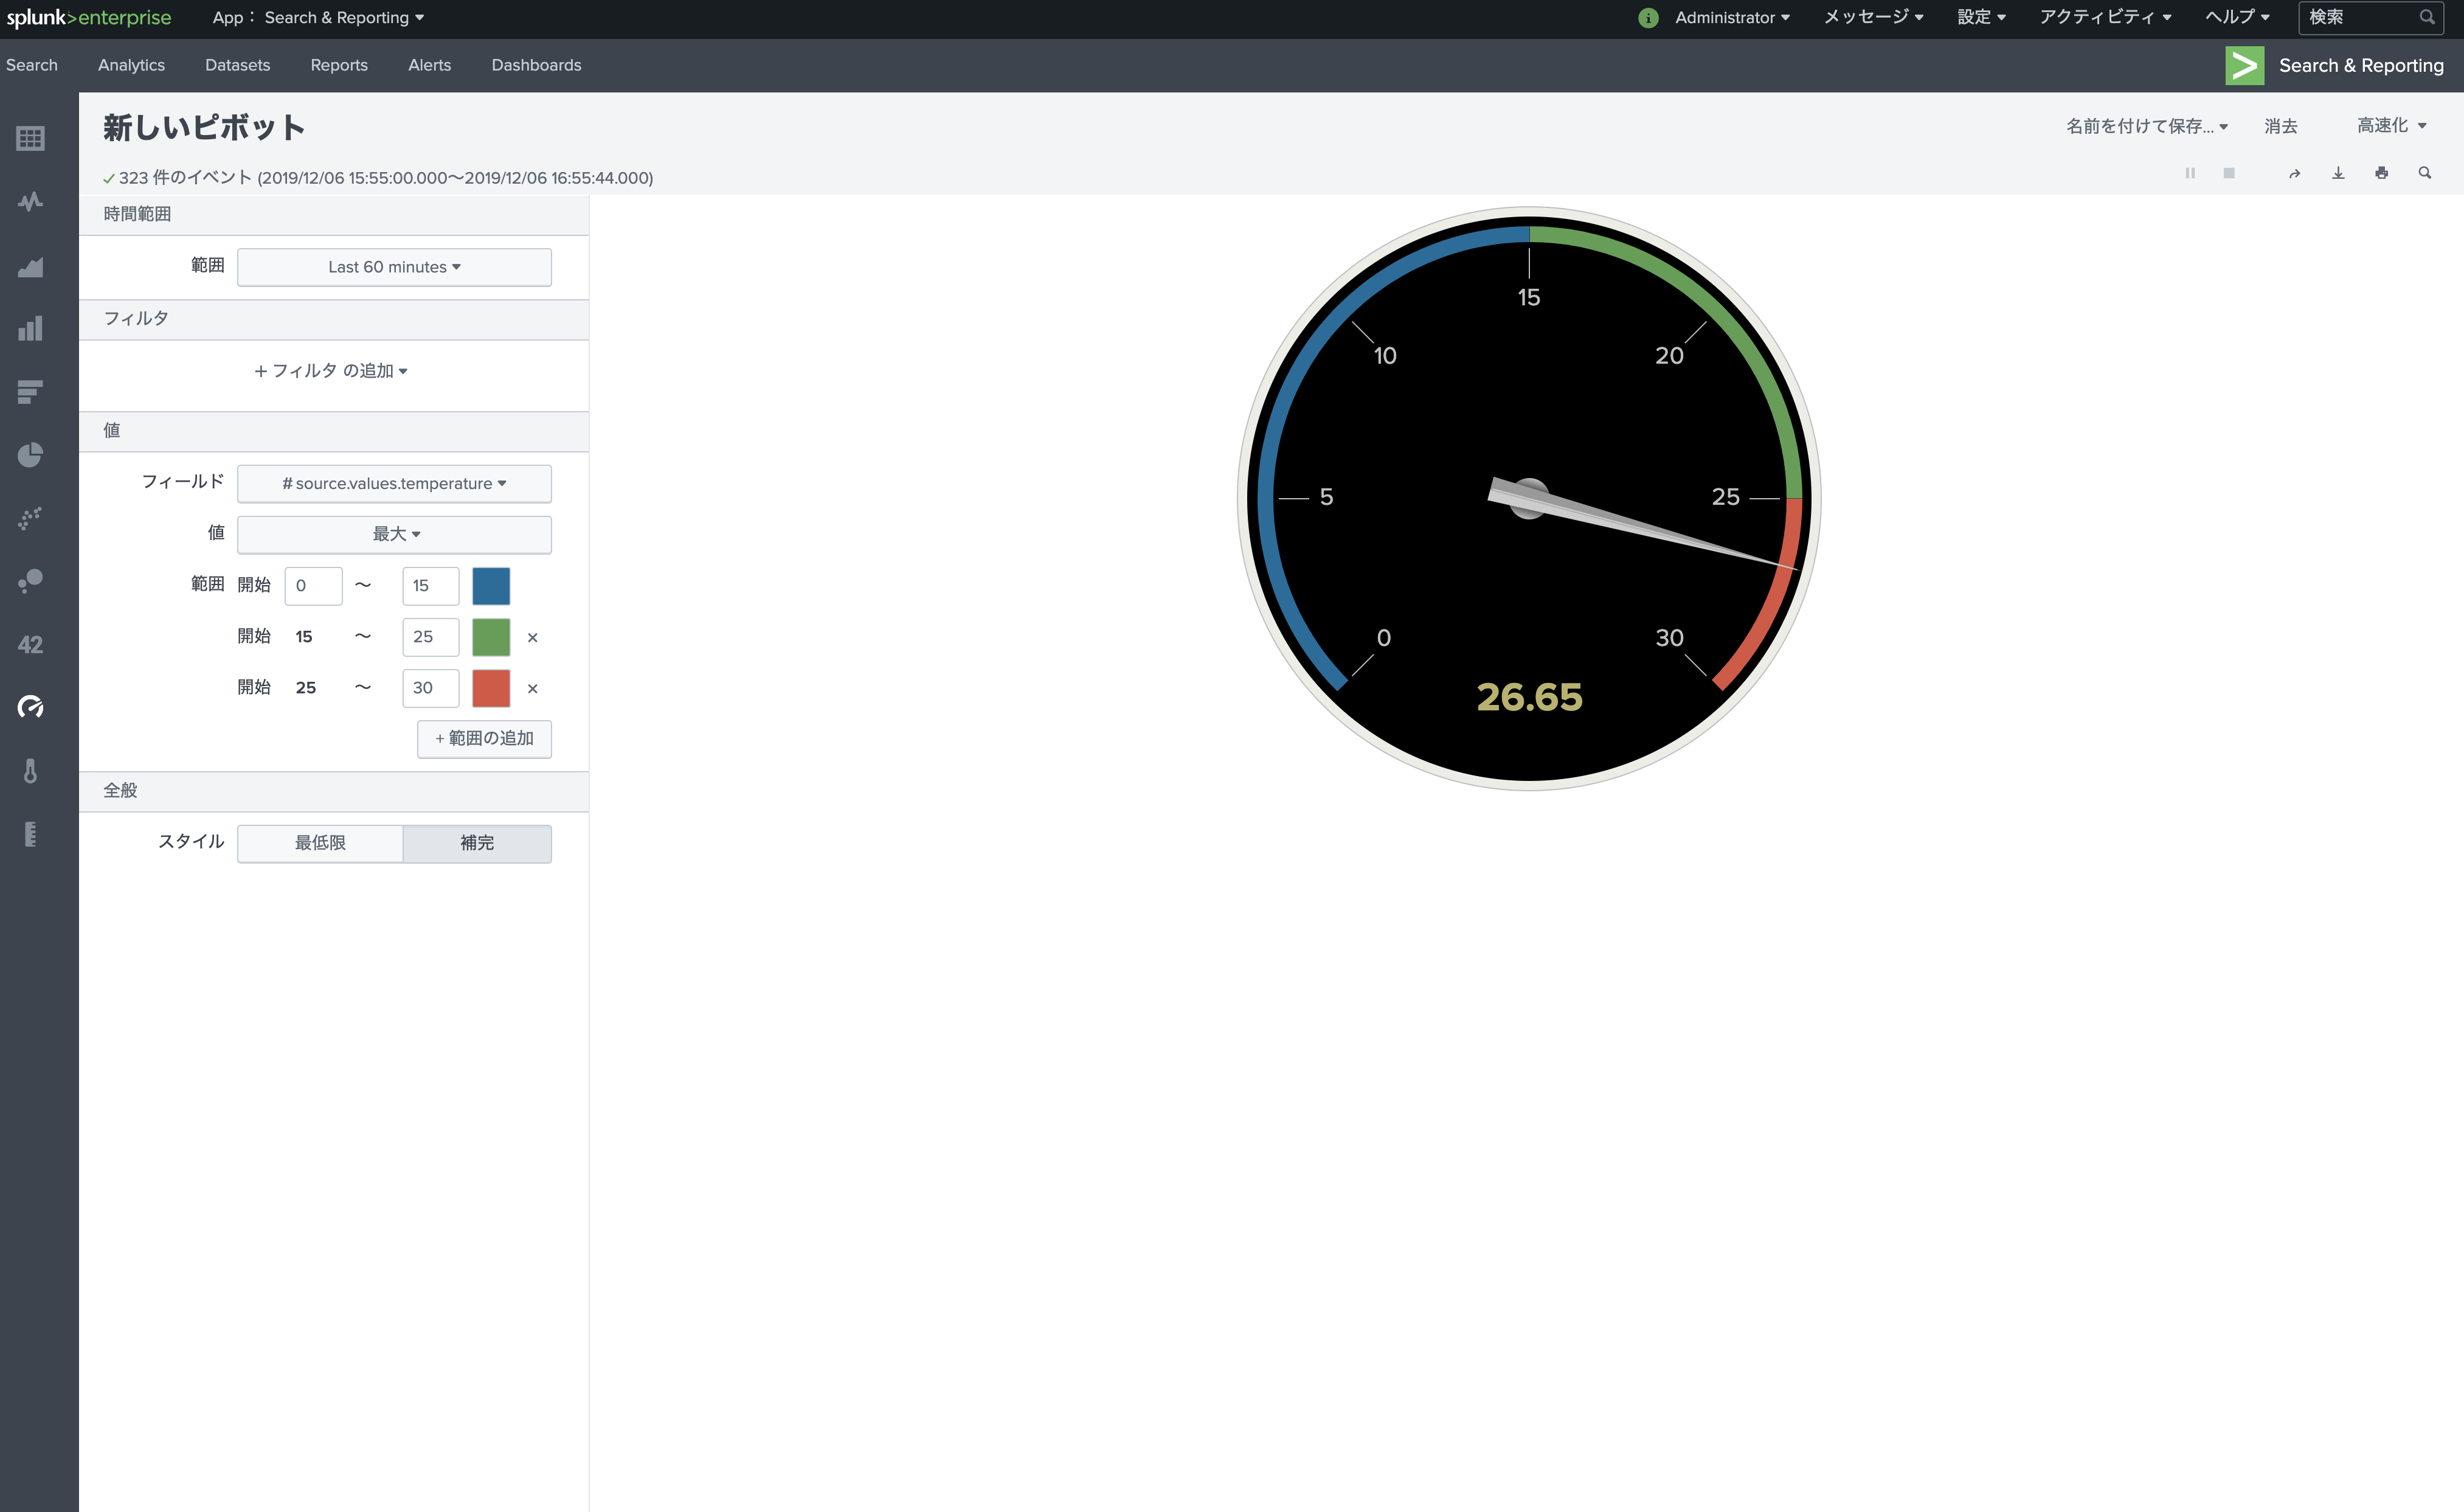2464x1512 pixels.
Task: Open the source.values.temperature field dropdown
Action: click(394, 484)
